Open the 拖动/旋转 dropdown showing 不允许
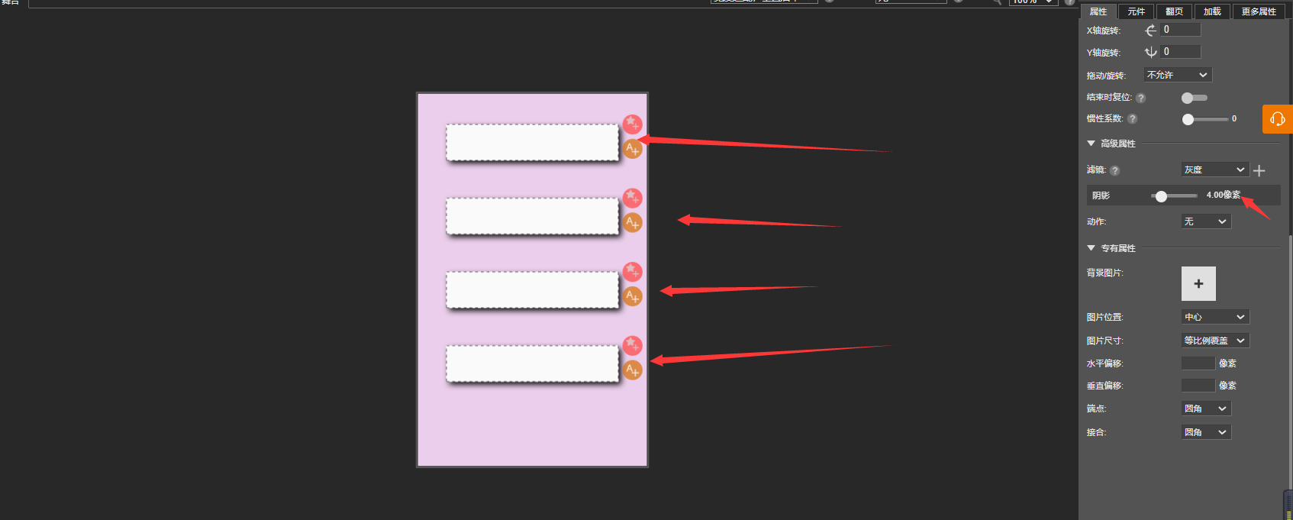Screen dimensions: 1293x520 click(1177, 75)
